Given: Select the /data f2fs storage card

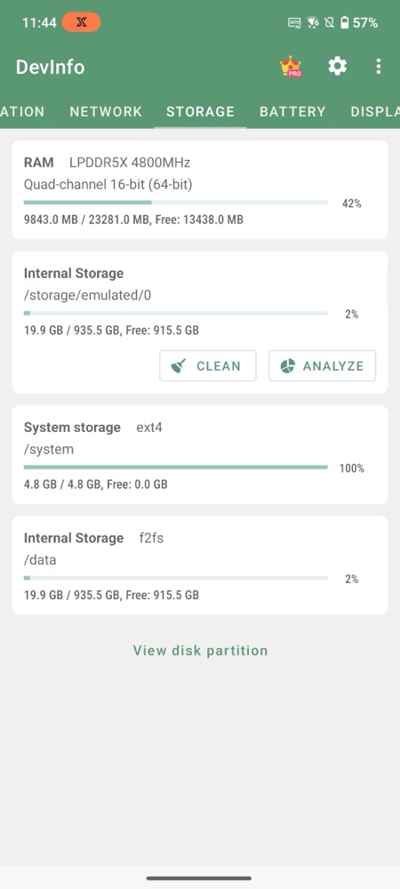Looking at the screenshot, I should pyautogui.click(x=200, y=565).
